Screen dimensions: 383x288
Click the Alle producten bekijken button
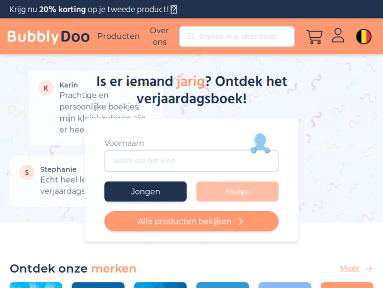click(192, 221)
